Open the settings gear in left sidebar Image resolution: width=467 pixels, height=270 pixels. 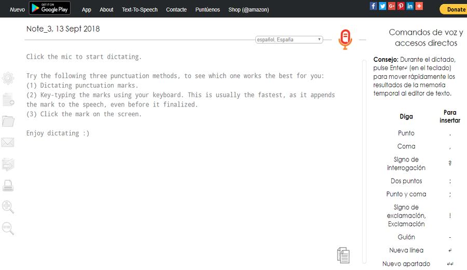coord(8,78)
